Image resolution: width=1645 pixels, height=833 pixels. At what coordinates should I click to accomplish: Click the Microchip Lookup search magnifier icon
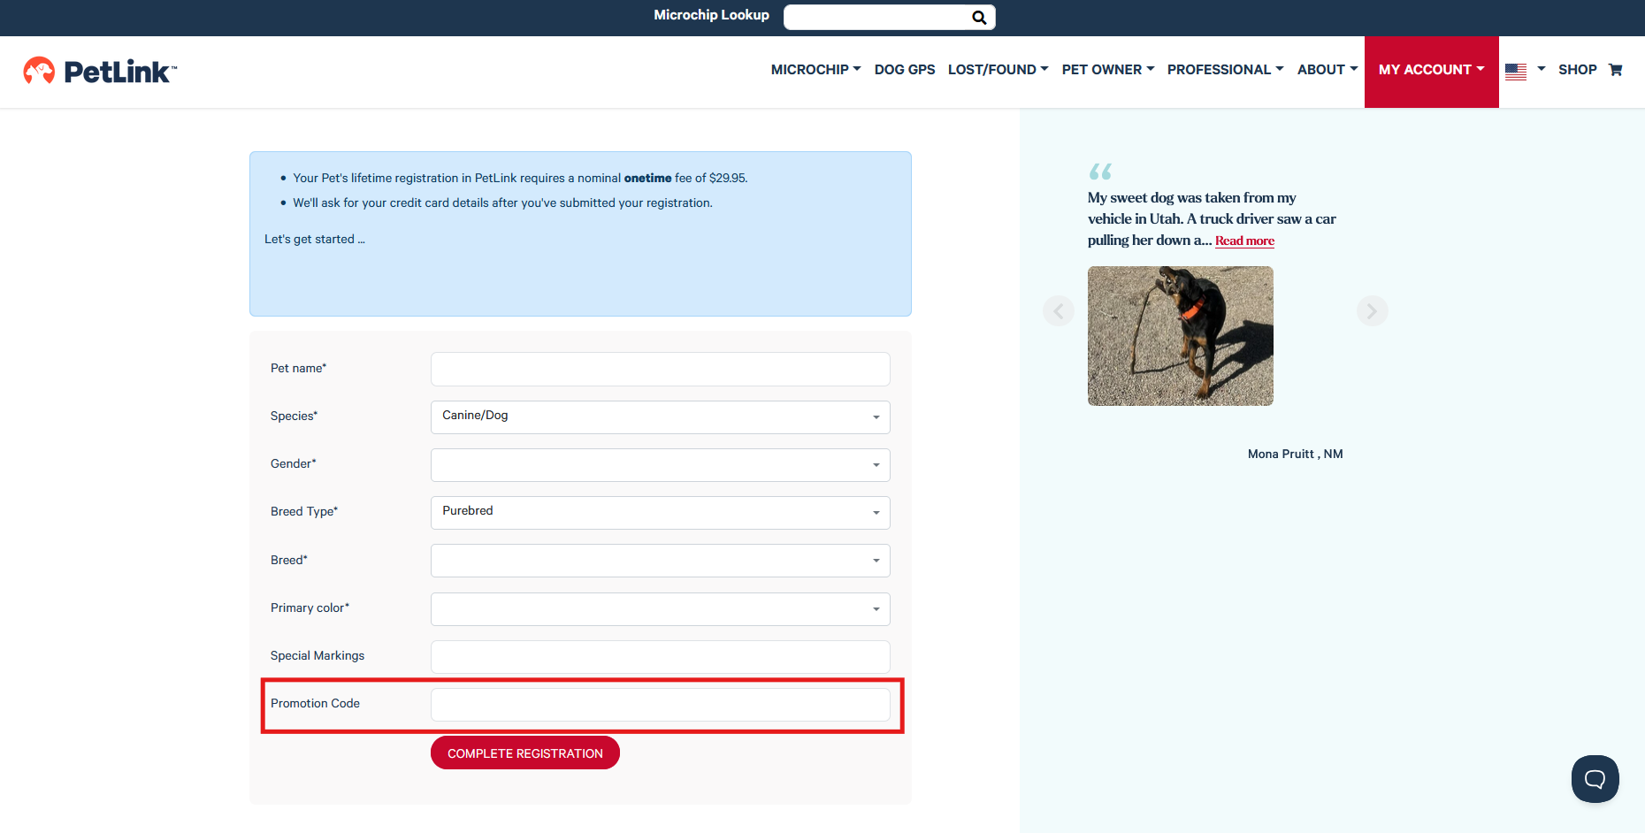tap(979, 18)
